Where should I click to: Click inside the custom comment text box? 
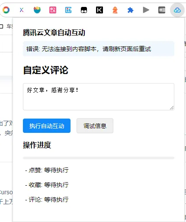[99, 97]
